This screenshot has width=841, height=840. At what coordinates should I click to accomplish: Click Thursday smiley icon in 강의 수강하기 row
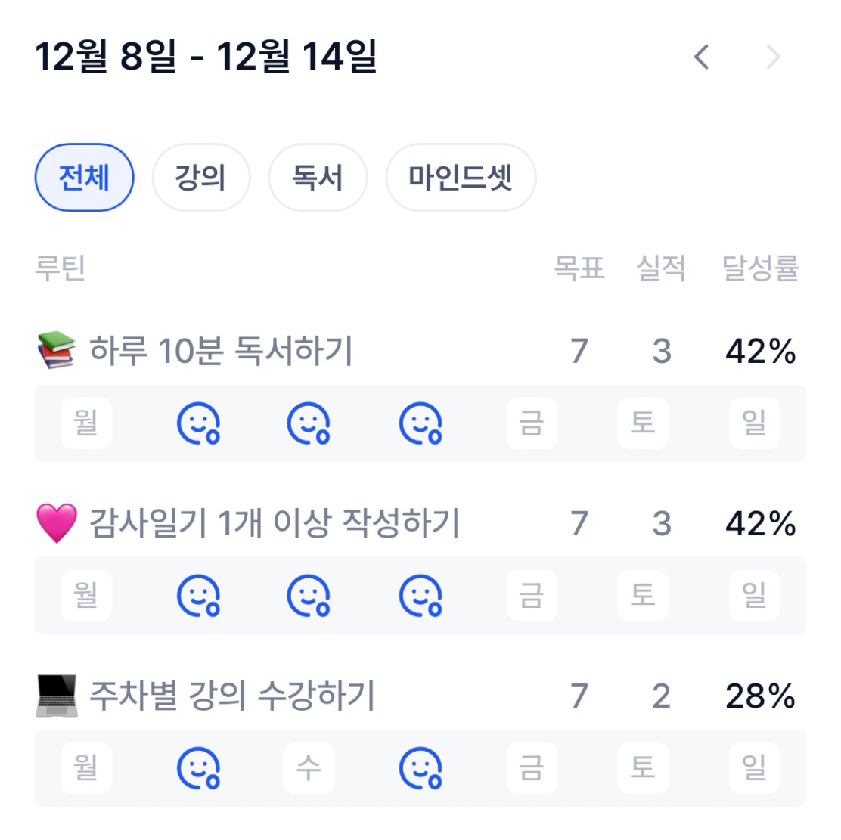point(420,767)
